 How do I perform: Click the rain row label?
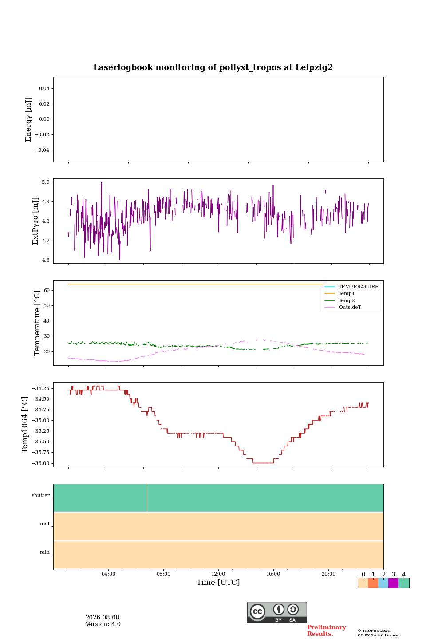[45, 552]
